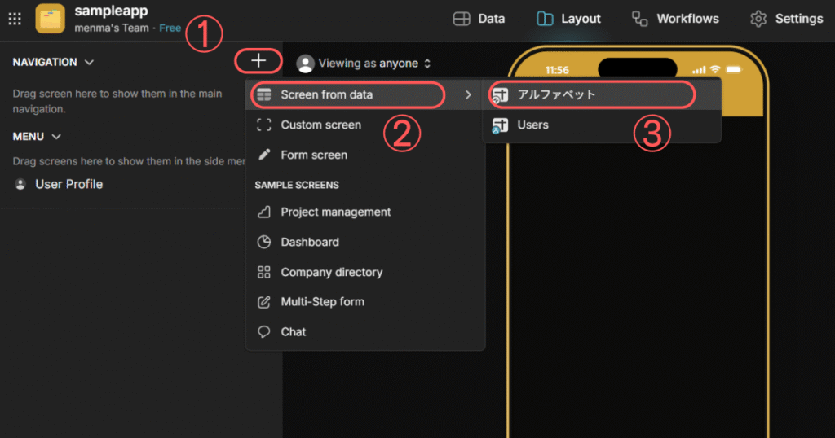
Task: Switch to the Data tab
Action: pos(479,19)
